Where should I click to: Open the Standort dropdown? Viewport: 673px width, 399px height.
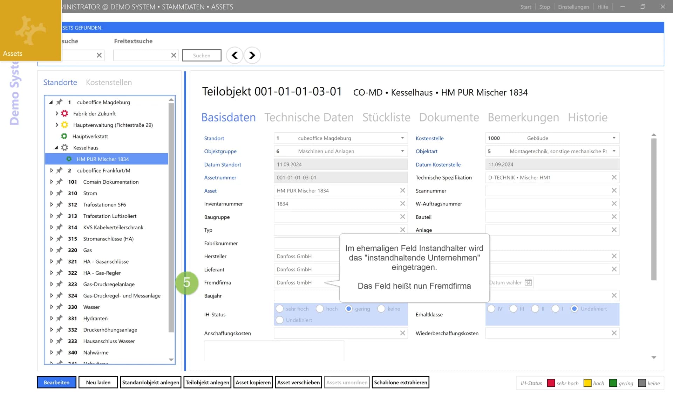click(x=402, y=138)
